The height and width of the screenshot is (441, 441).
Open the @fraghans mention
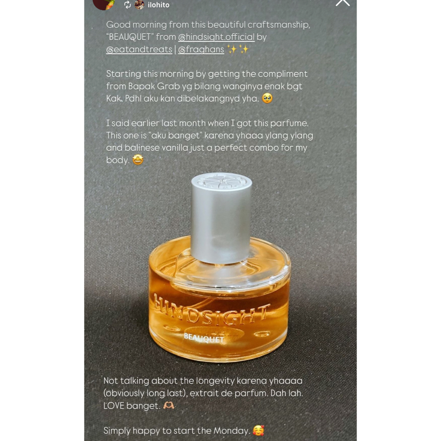(x=201, y=50)
